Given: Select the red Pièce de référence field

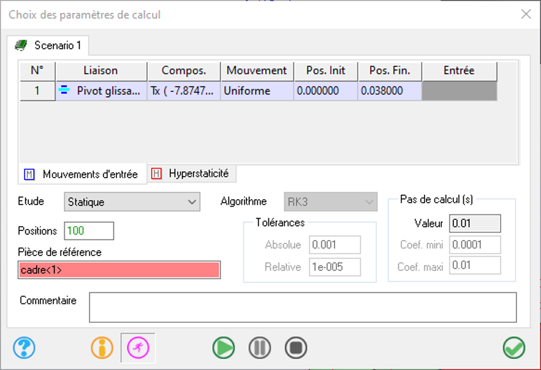Looking at the screenshot, I should pos(119,270).
